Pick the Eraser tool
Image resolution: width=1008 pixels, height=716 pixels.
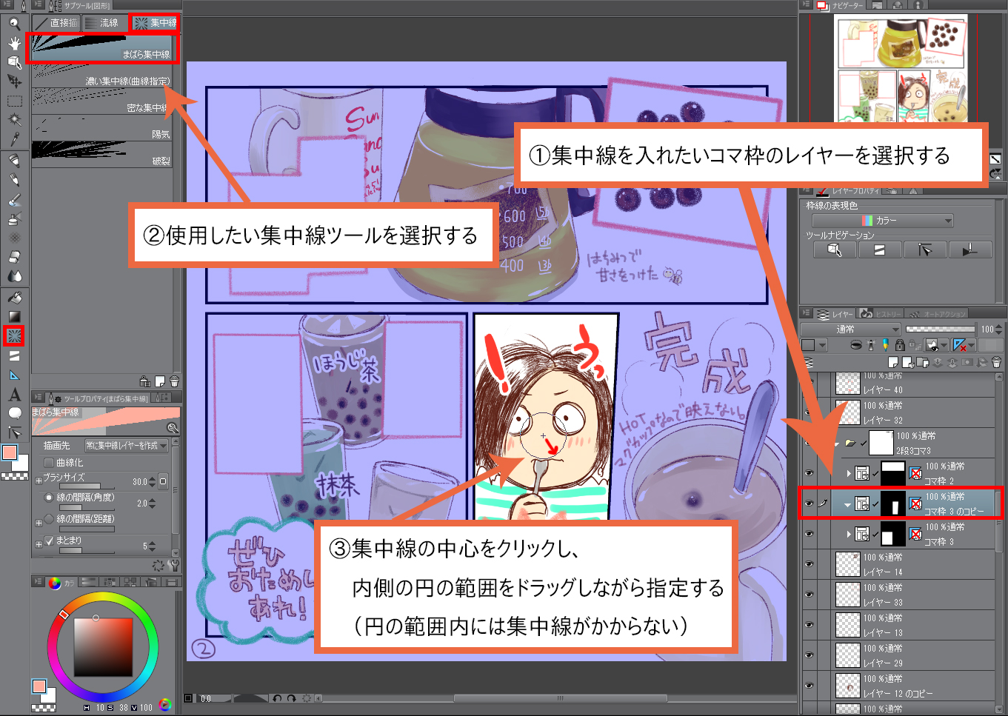(x=14, y=257)
